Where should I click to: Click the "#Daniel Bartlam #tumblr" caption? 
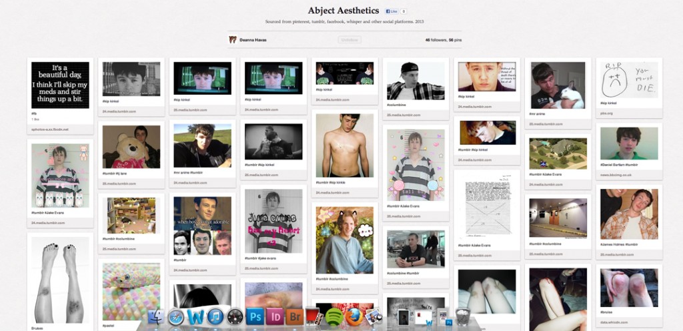point(619,165)
